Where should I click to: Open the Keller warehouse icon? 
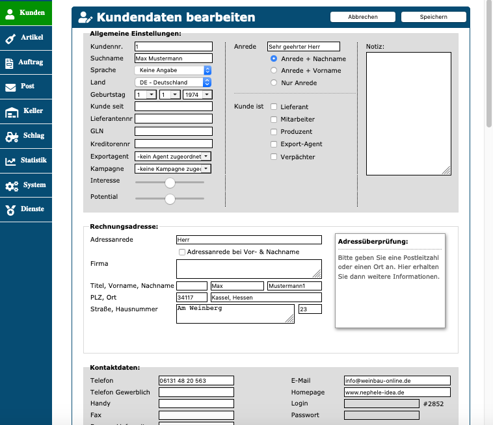pos(11,112)
